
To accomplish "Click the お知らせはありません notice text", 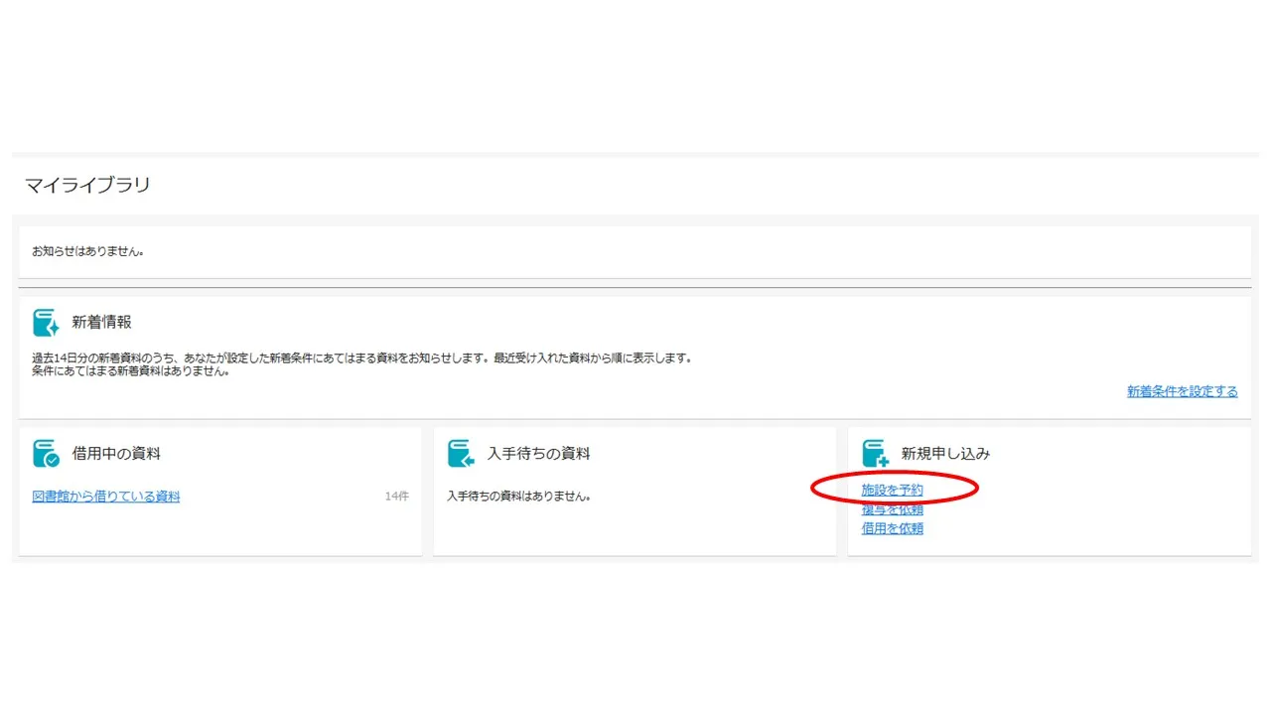I will 88,252.
